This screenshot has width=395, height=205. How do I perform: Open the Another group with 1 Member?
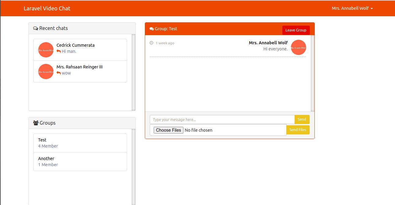80,162
